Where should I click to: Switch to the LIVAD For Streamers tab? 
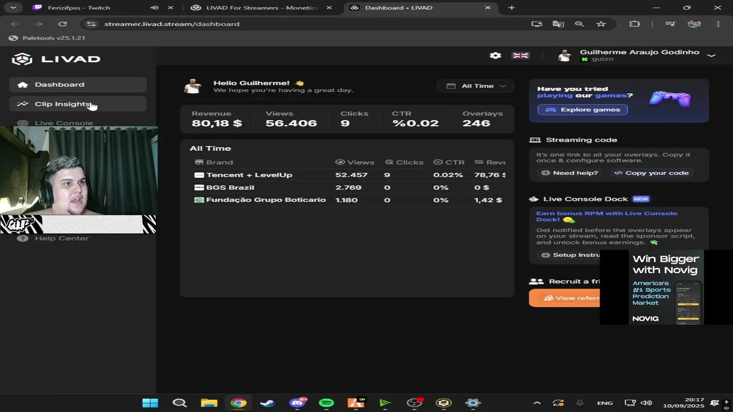[262, 8]
